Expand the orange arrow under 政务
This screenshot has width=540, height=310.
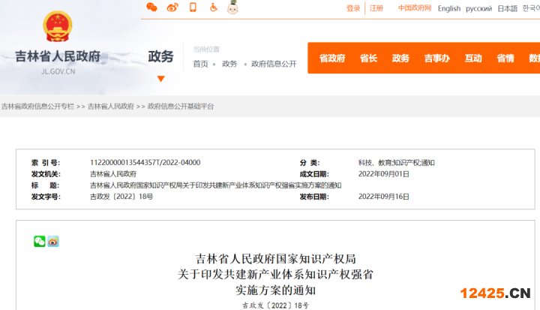click(x=160, y=78)
